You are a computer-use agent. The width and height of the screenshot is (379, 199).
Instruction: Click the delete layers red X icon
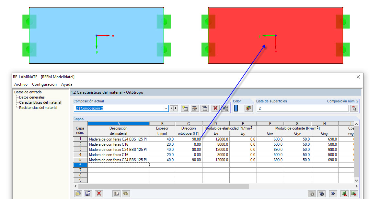tap(98, 194)
